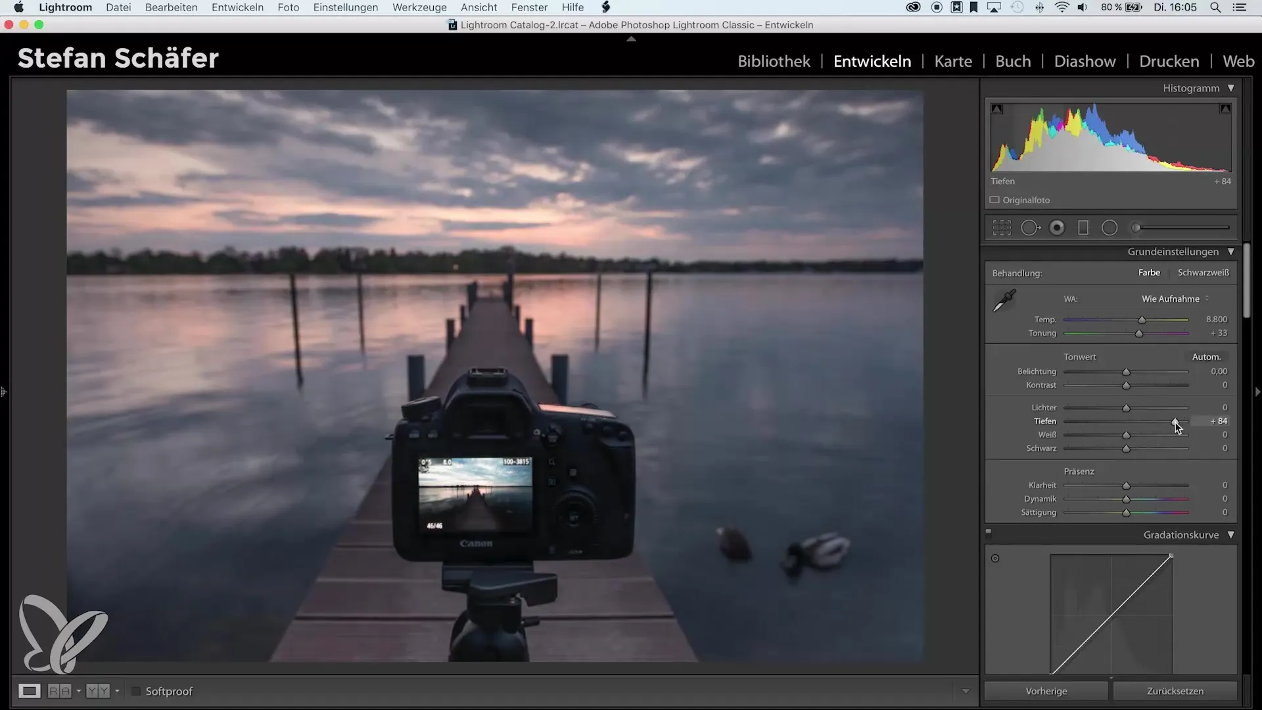Select the graduated filter tool
This screenshot has height=710, width=1262.
[x=1083, y=227]
